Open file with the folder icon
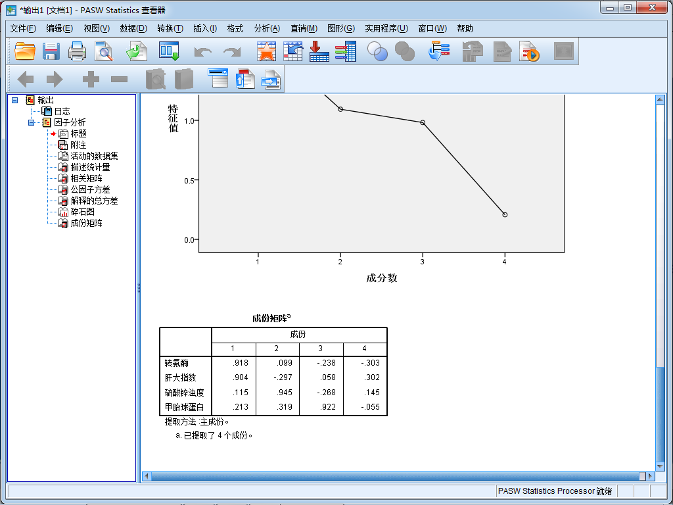The height and width of the screenshot is (505, 673). click(x=24, y=51)
